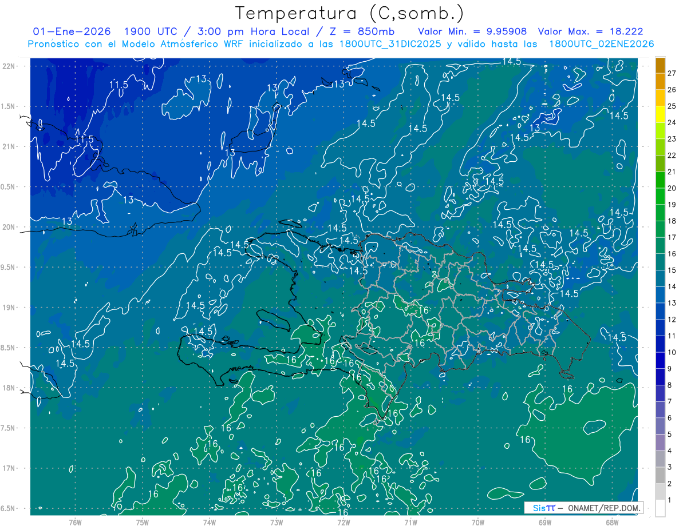The height and width of the screenshot is (530, 687).
Task: Select initialization time "1800UTC_31DIC2025"
Action: [x=390, y=44]
